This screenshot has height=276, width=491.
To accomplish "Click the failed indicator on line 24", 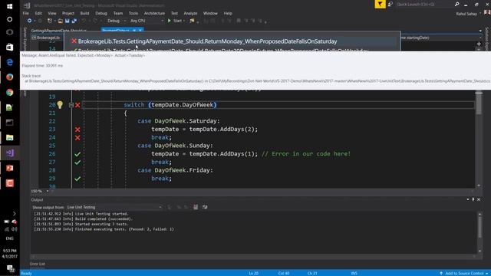I will coord(77,138).
